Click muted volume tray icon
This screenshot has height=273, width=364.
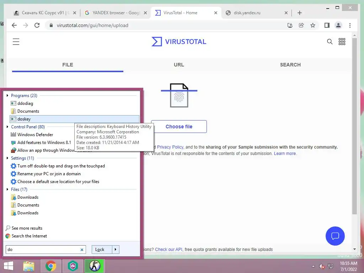point(322,266)
